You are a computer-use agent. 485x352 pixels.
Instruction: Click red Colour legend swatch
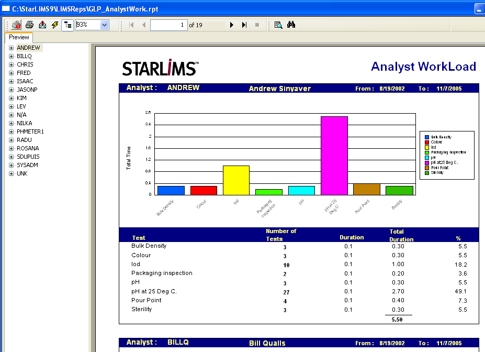coord(427,142)
